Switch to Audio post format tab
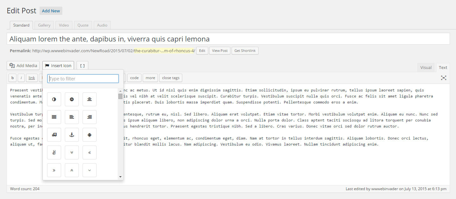This screenshot has height=199, width=456. click(x=102, y=25)
